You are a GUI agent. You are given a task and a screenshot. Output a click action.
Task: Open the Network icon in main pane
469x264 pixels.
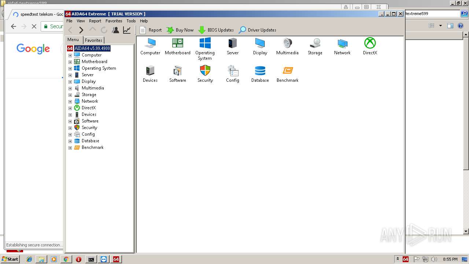(343, 43)
